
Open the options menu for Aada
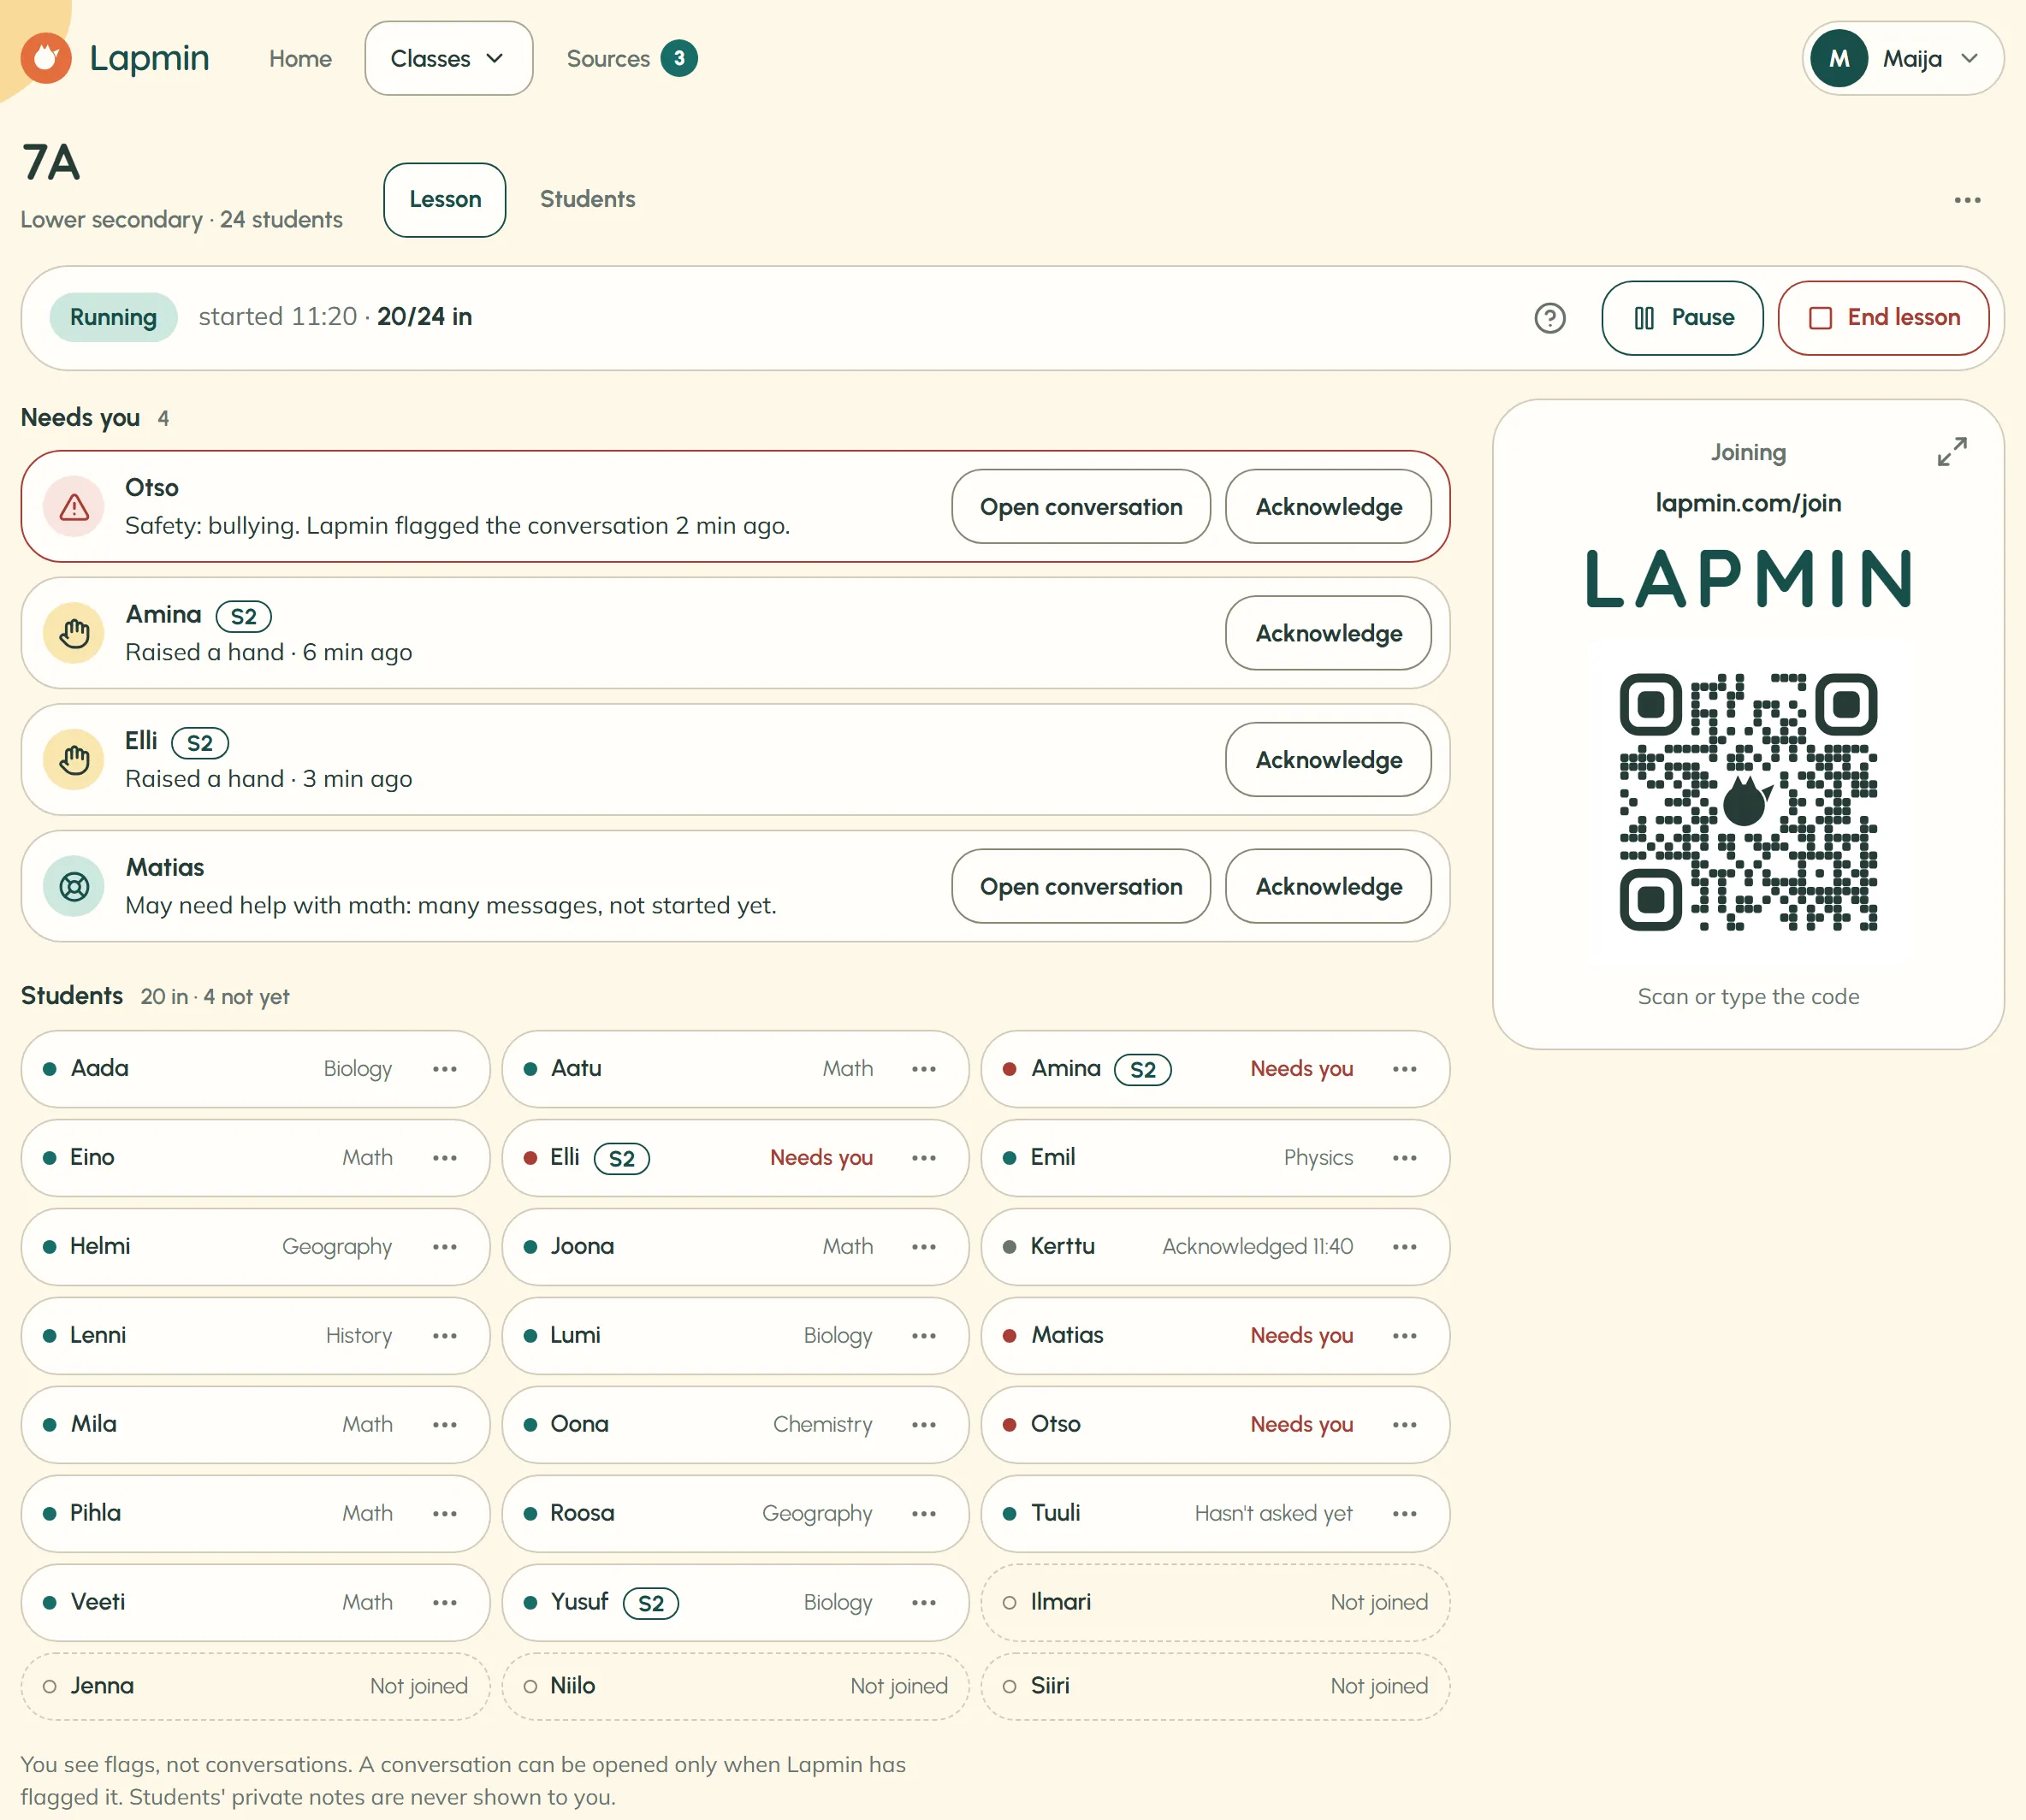click(445, 1069)
